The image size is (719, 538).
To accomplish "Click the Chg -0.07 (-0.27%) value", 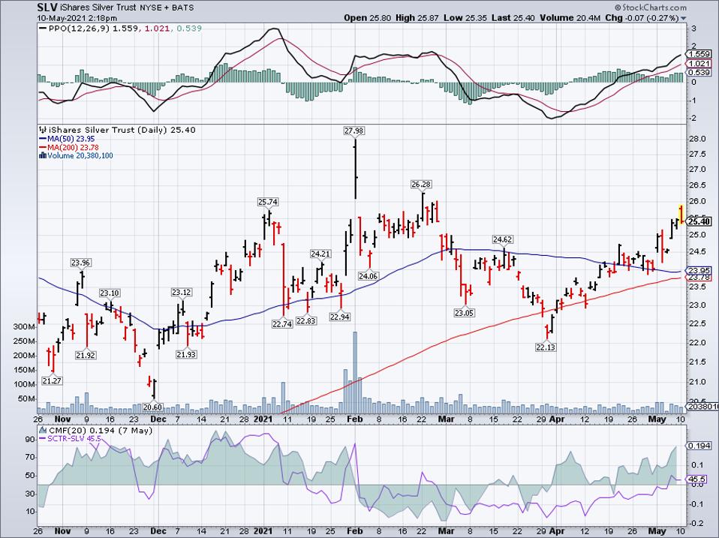I will click(x=642, y=18).
